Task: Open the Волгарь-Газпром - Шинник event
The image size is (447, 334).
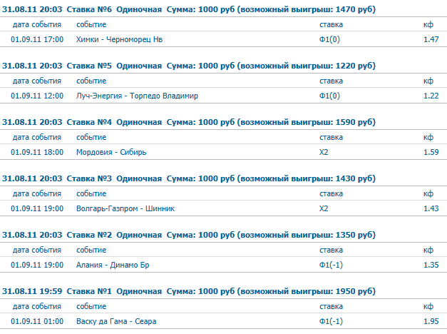Action: (125, 208)
